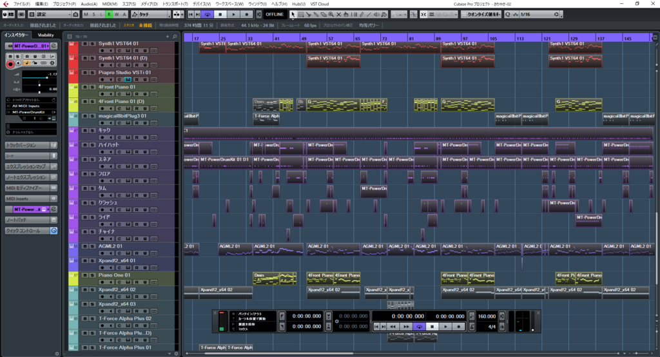Click the tempo value 160.000

[487, 316]
